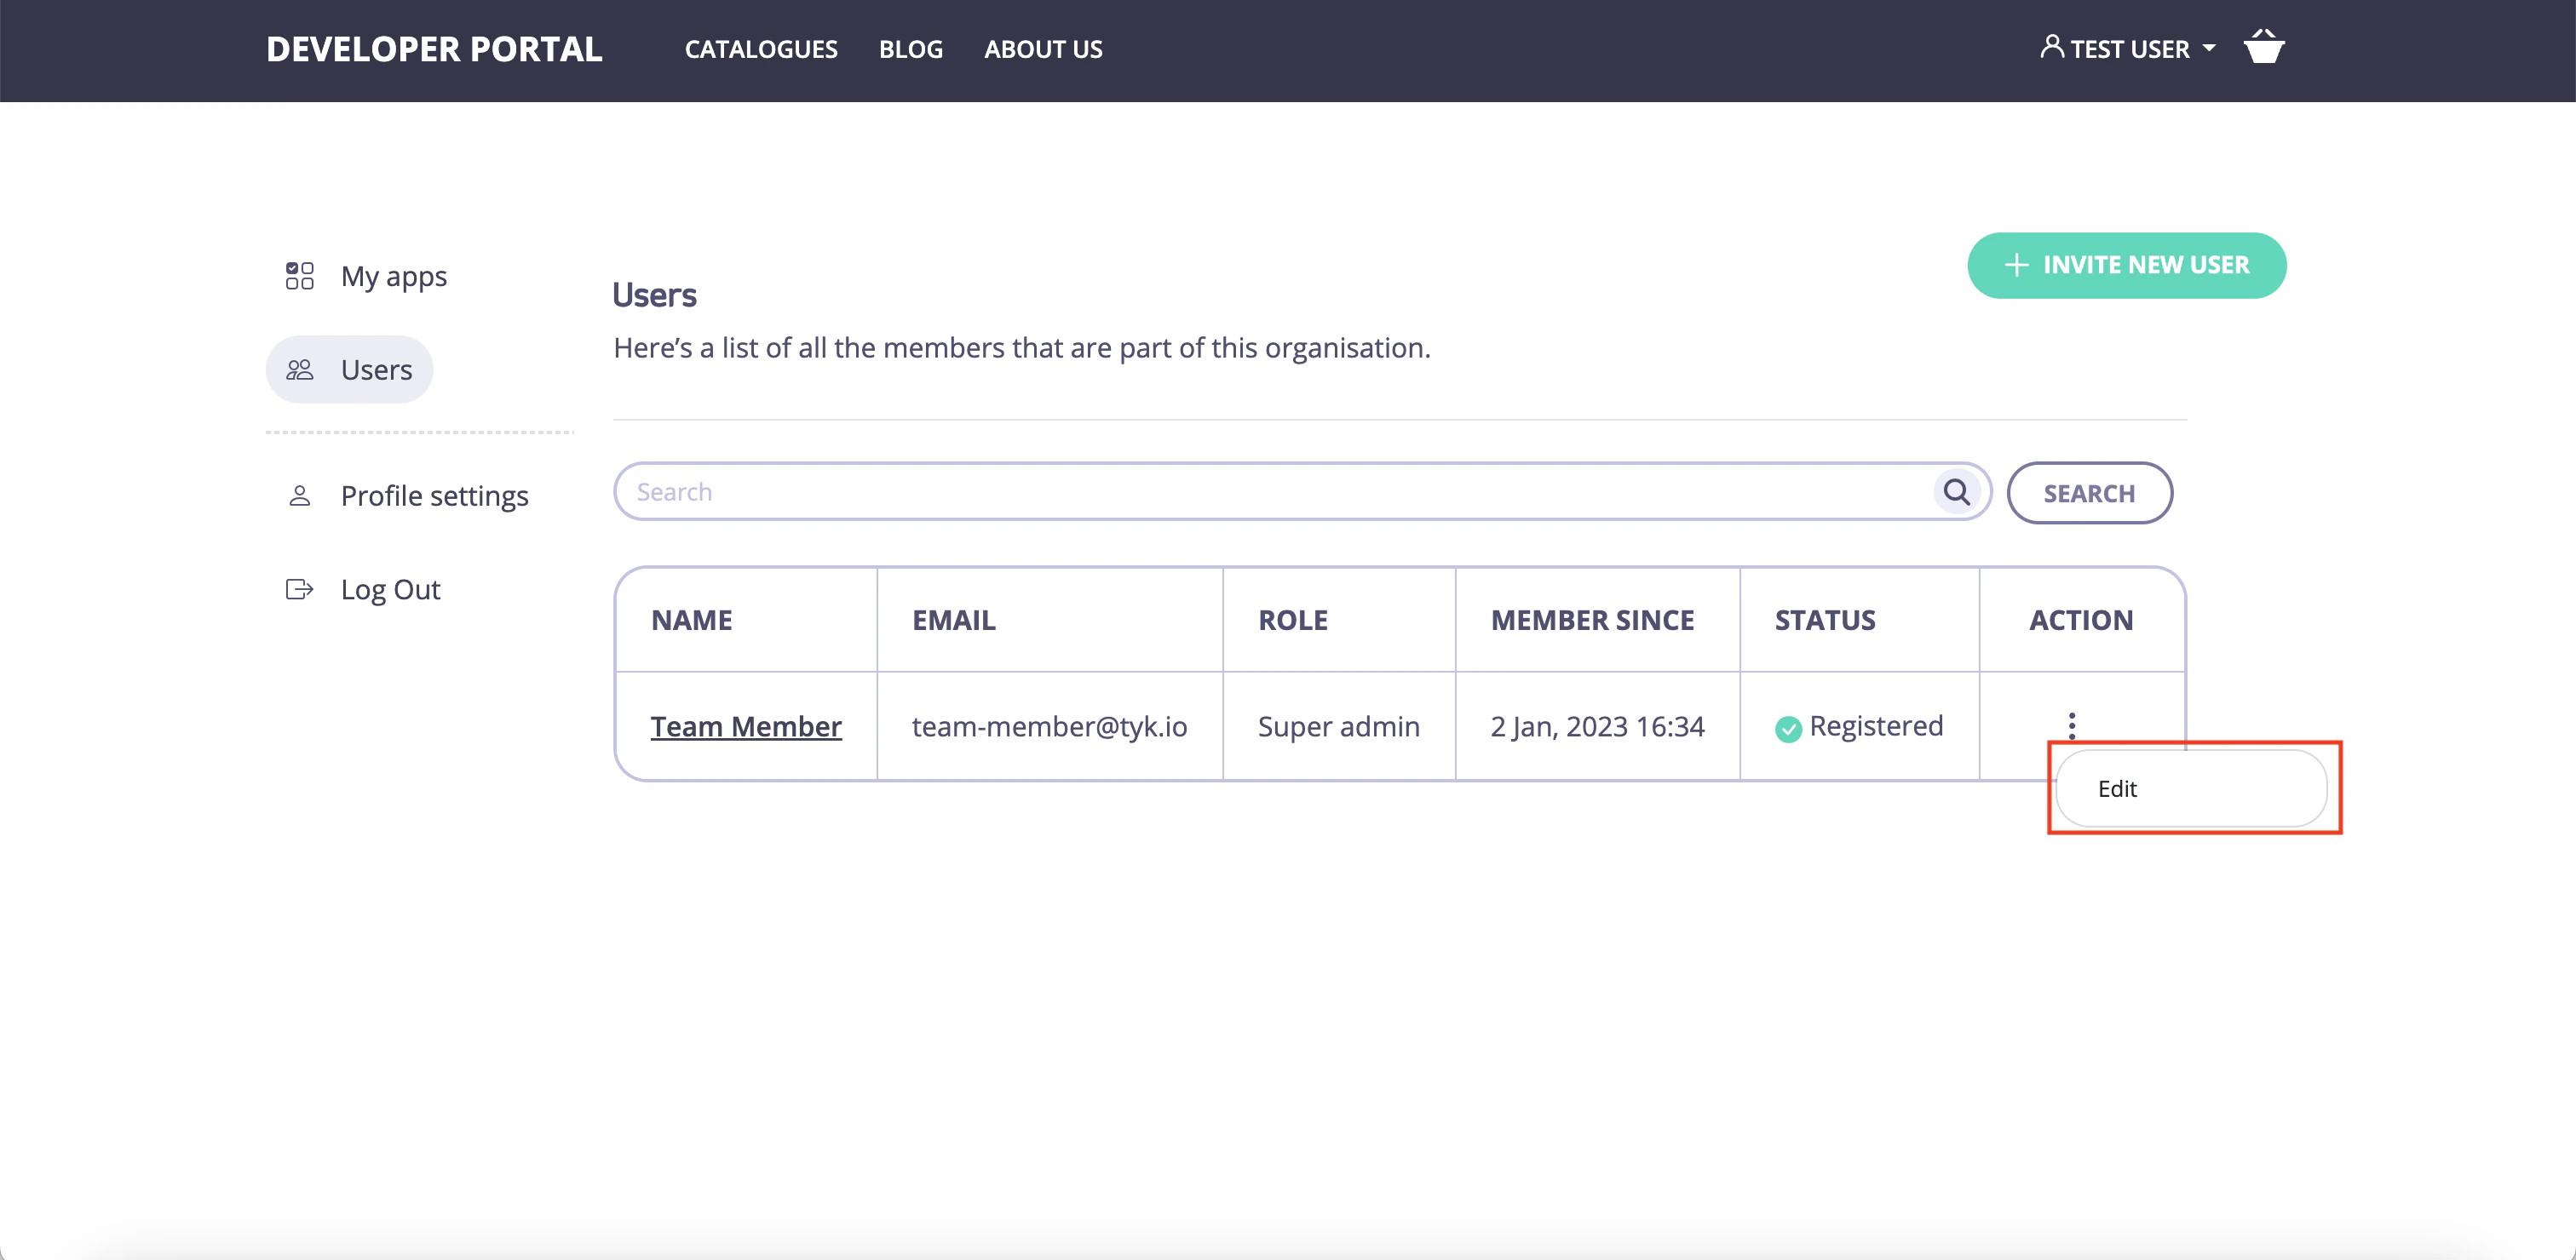Viewport: 2576px width, 1260px height.
Task: Open the shopping cart icon in header
Action: pos(2264,47)
